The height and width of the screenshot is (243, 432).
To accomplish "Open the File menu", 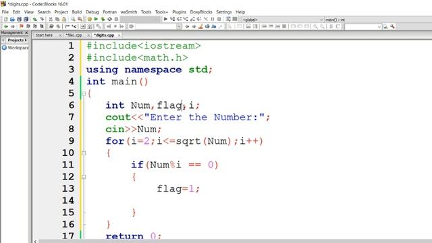I will point(5,12).
